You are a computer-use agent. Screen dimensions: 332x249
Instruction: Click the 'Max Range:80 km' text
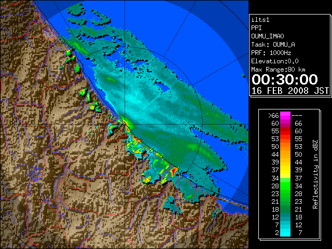pos(278,70)
